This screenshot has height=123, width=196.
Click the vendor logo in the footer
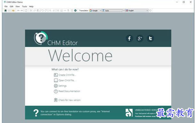point(129,113)
